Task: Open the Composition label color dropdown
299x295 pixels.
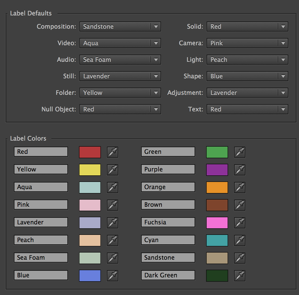Action: [x=120, y=26]
